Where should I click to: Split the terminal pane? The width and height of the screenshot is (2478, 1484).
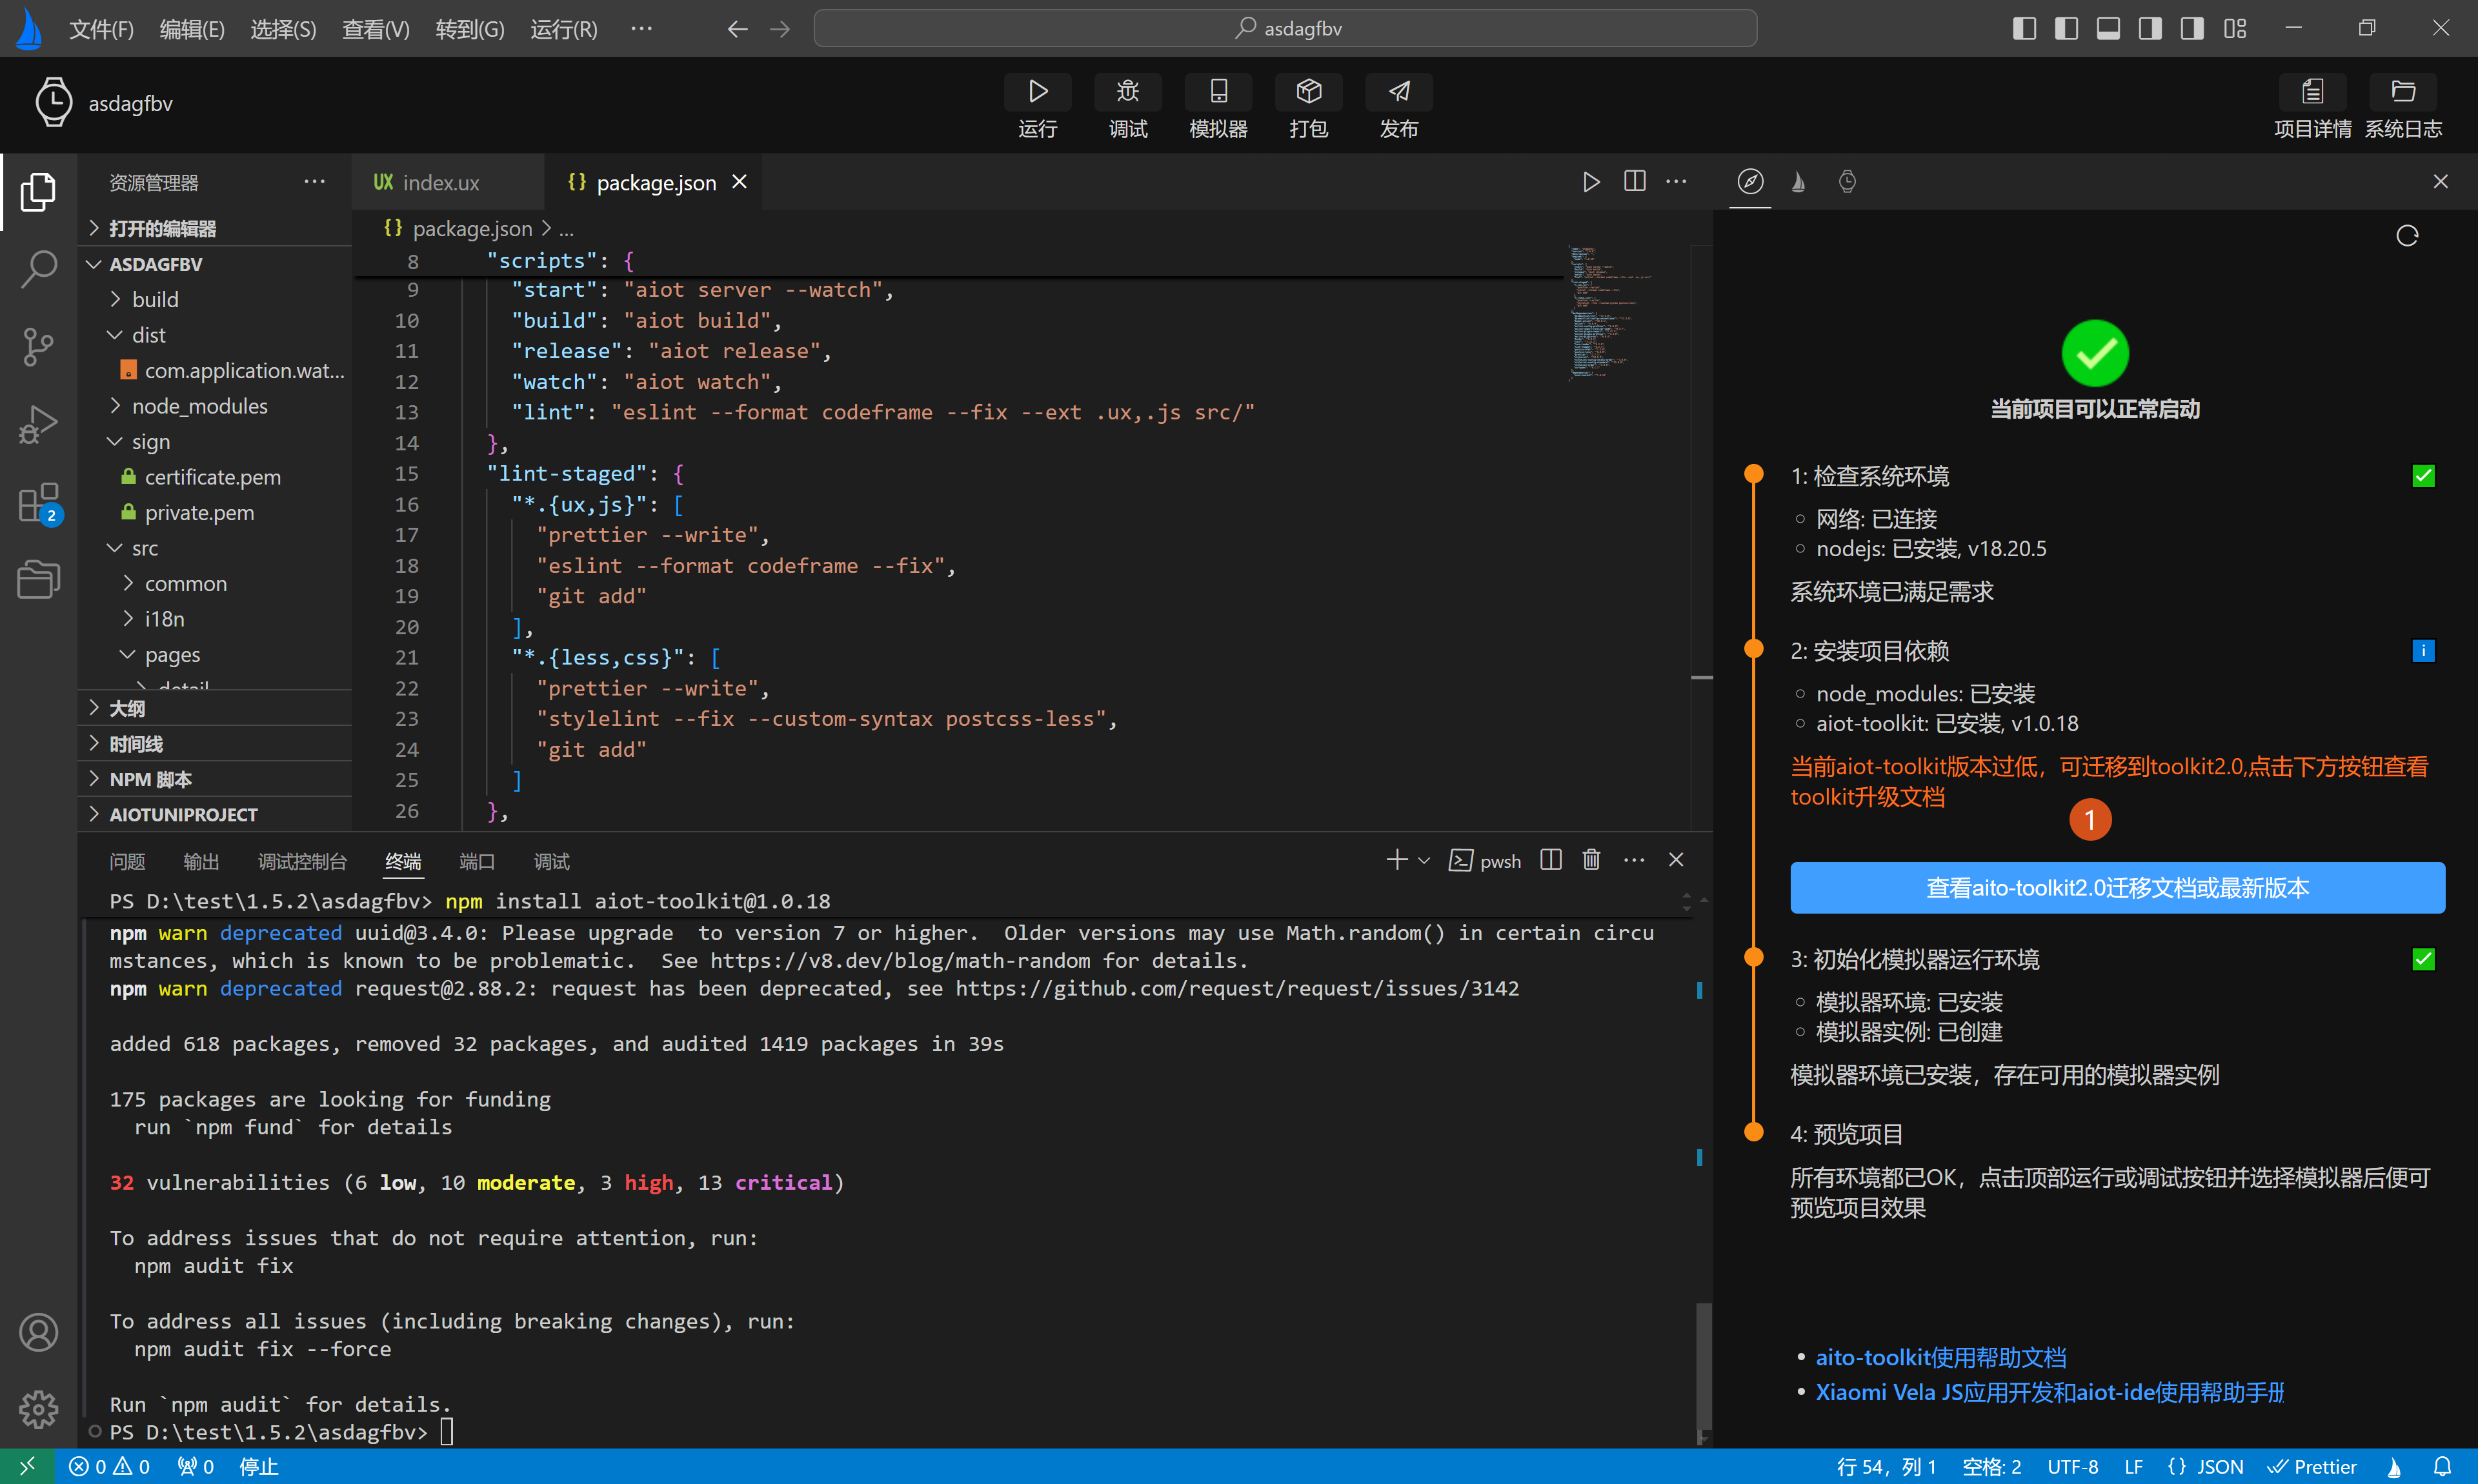click(1550, 859)
